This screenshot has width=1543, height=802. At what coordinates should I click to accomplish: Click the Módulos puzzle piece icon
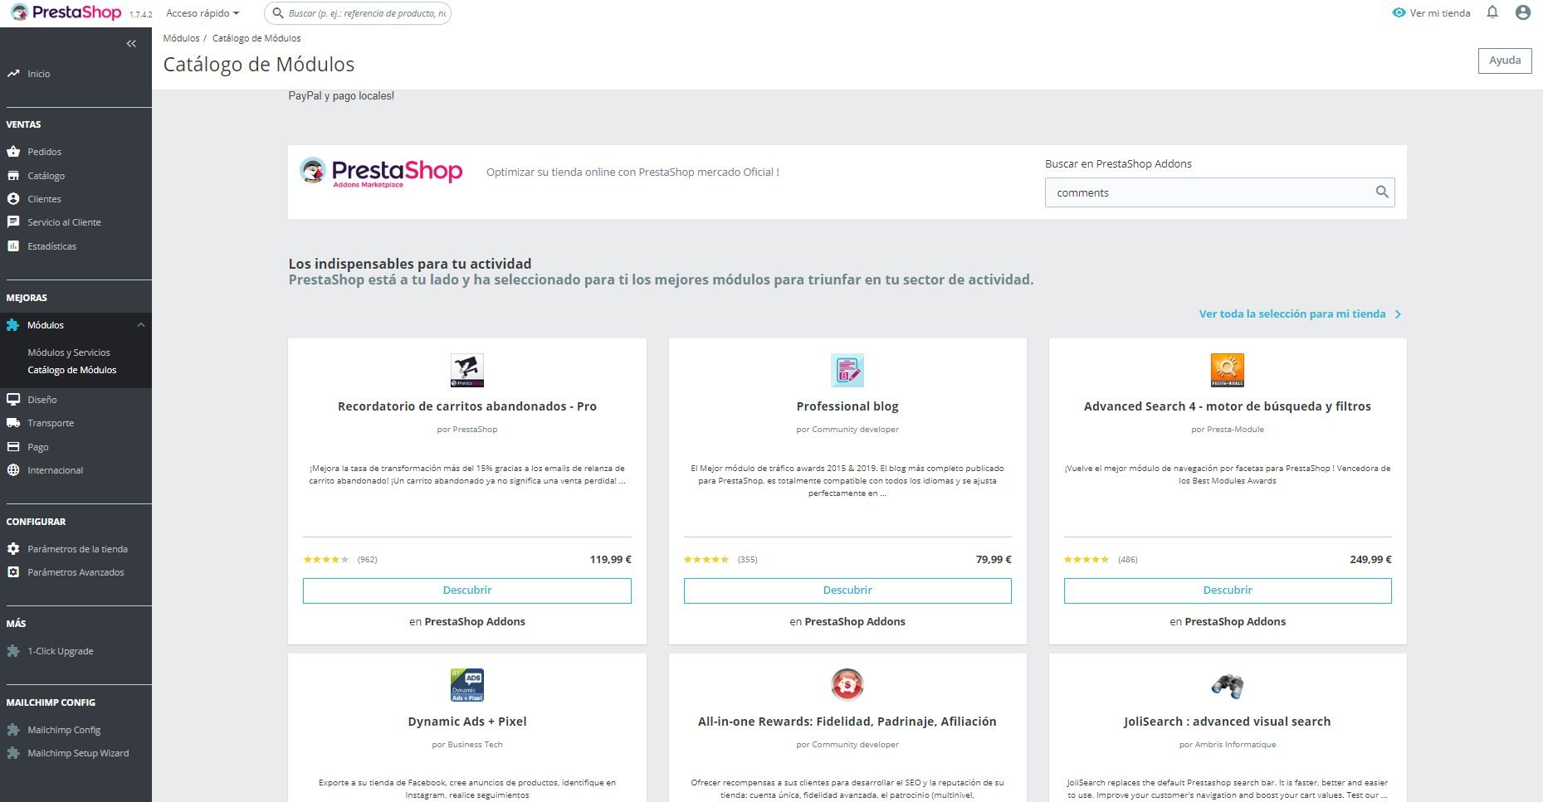(x=13, y=325)
